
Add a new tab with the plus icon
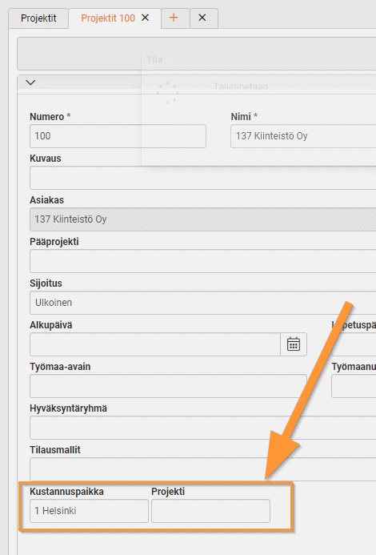[x=174, y=18]
